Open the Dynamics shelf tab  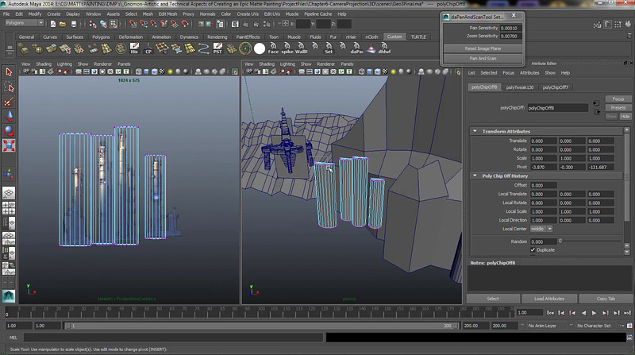(189, 37)
